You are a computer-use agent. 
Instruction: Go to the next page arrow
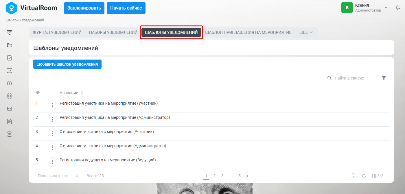(247, 176)
